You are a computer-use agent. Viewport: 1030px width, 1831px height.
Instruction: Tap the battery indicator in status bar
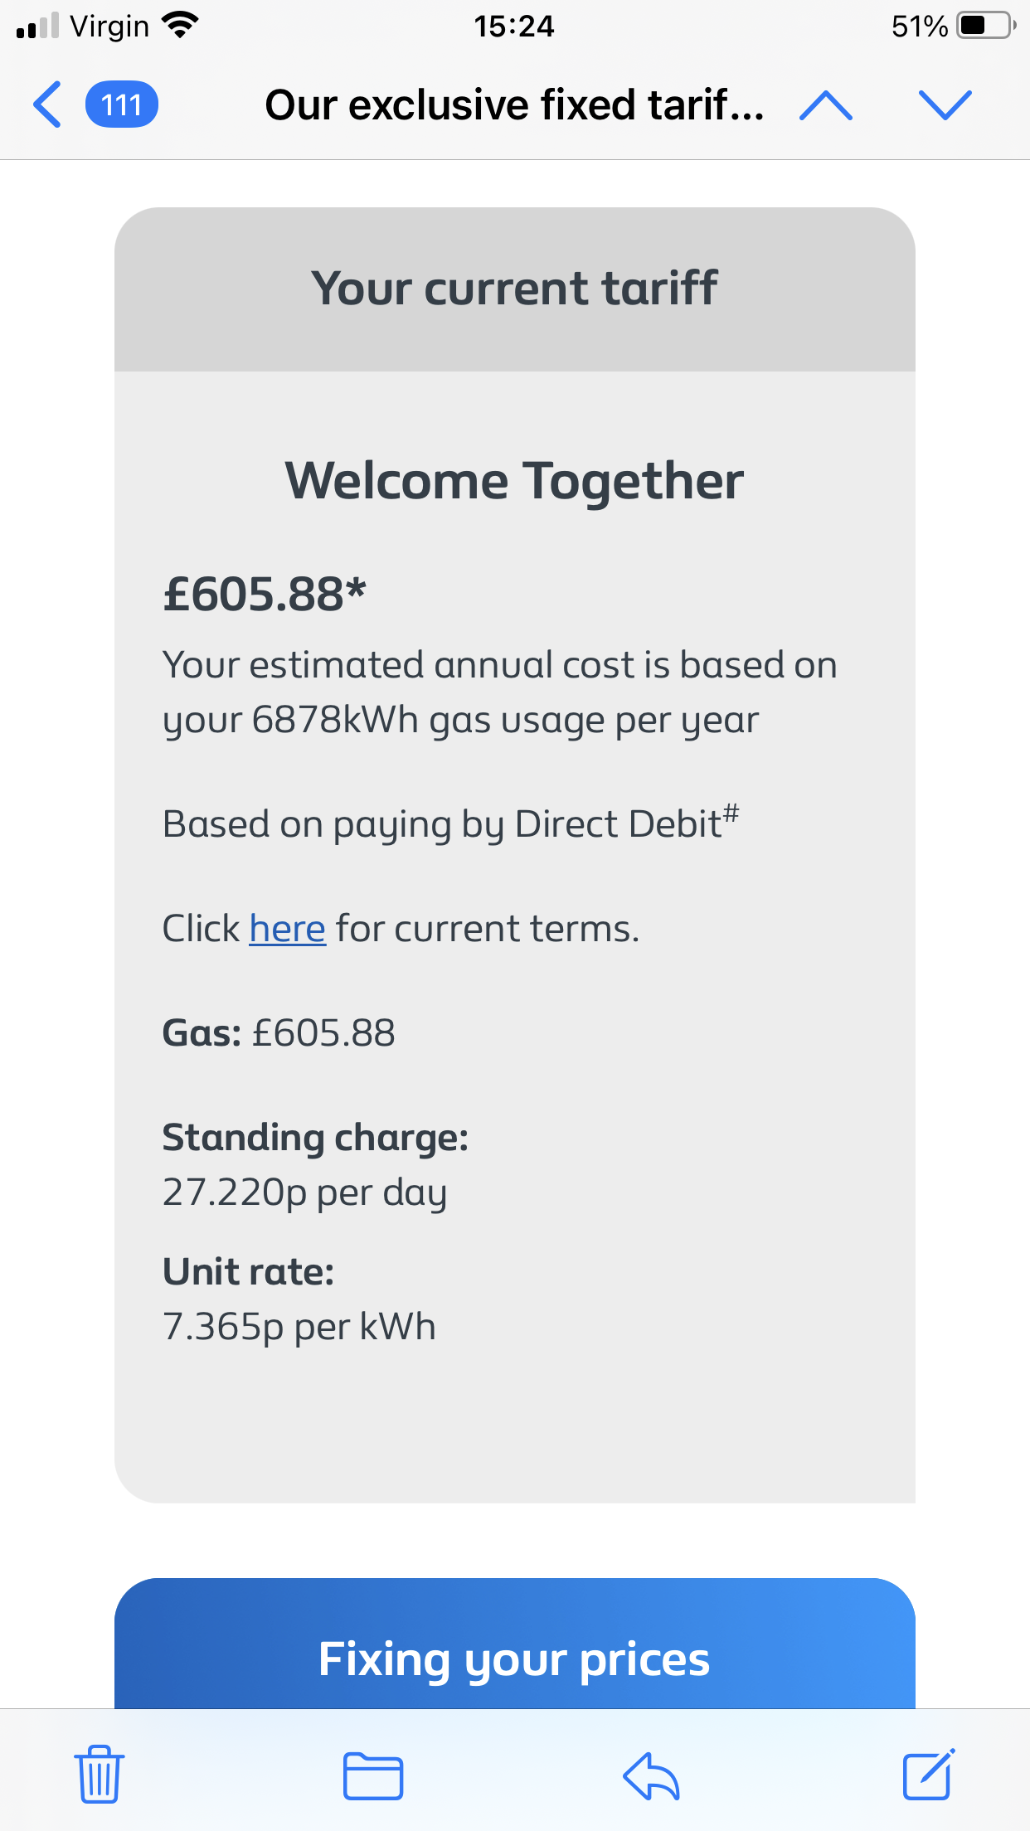[x=985, y=26]
